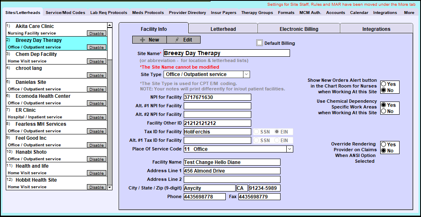
Task: Select Yes for Override Rendering Provider
Action: [383, 145]
